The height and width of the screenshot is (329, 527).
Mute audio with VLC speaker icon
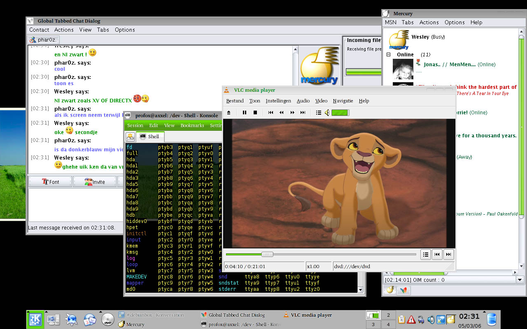(x=327, y=113)
